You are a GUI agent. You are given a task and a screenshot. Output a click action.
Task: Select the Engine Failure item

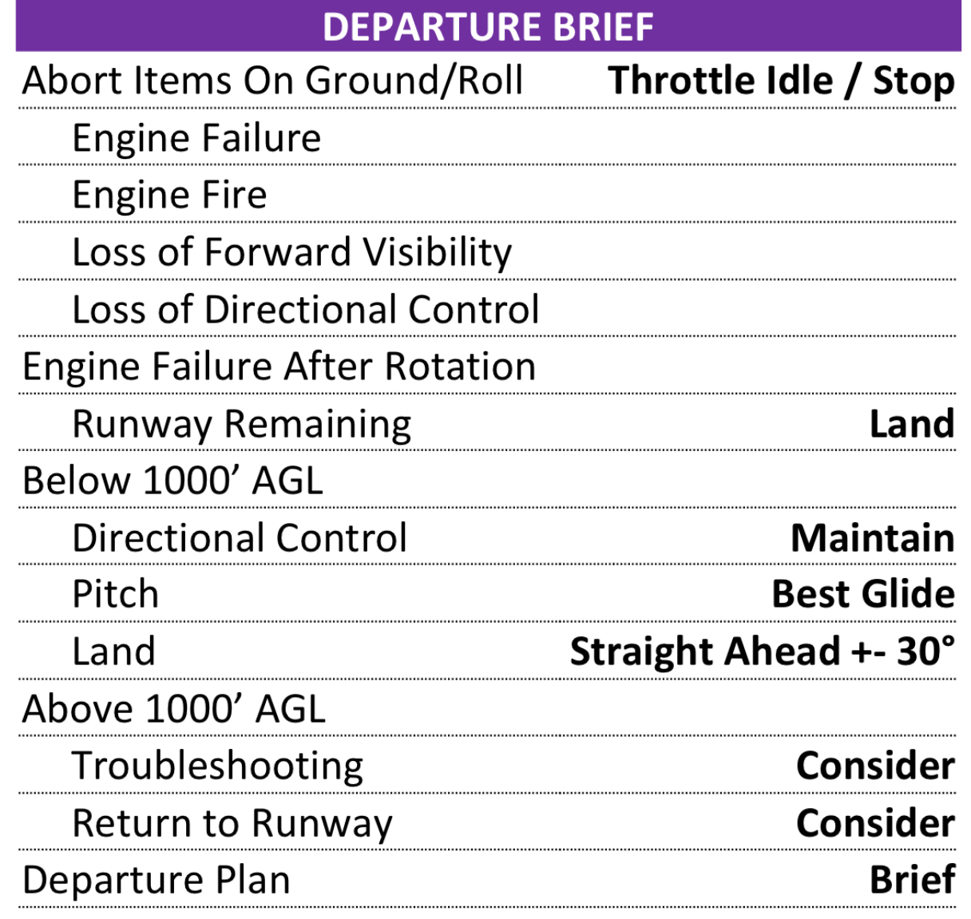(196, 138)
